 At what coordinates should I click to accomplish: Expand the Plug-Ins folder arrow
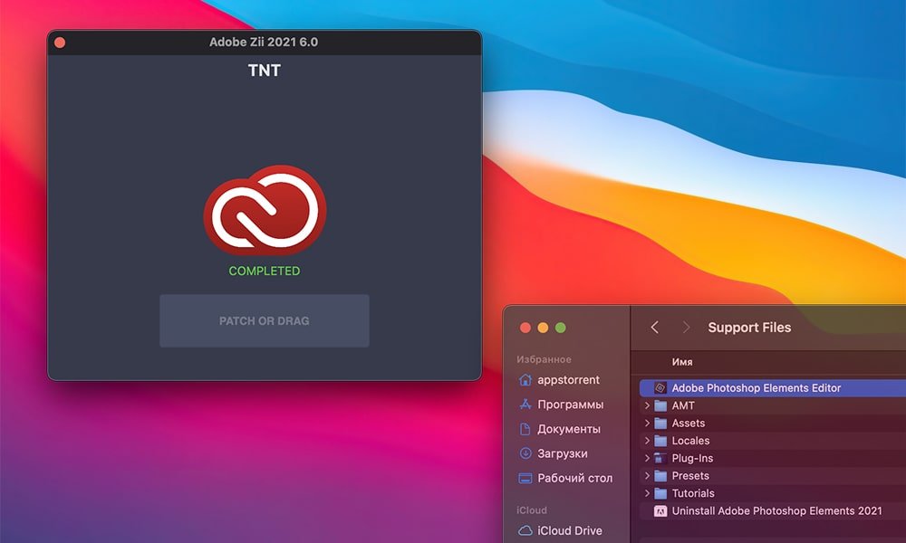tap(647, 458)
